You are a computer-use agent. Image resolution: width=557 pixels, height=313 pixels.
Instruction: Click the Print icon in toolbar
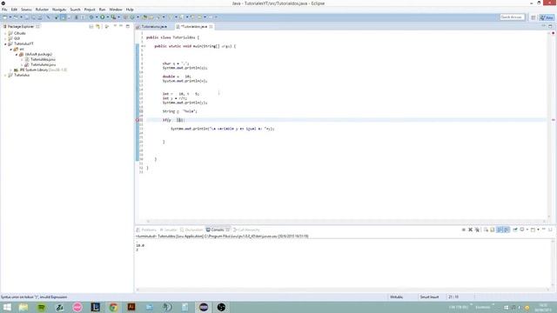pos(40,17)
